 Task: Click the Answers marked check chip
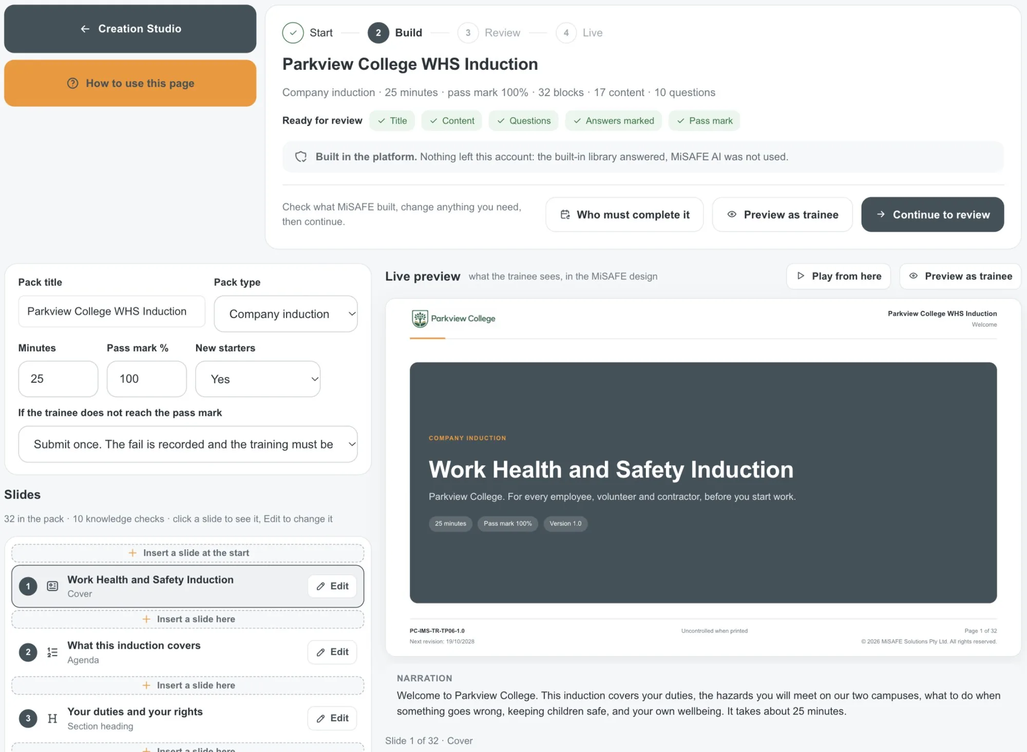(614, 121)
